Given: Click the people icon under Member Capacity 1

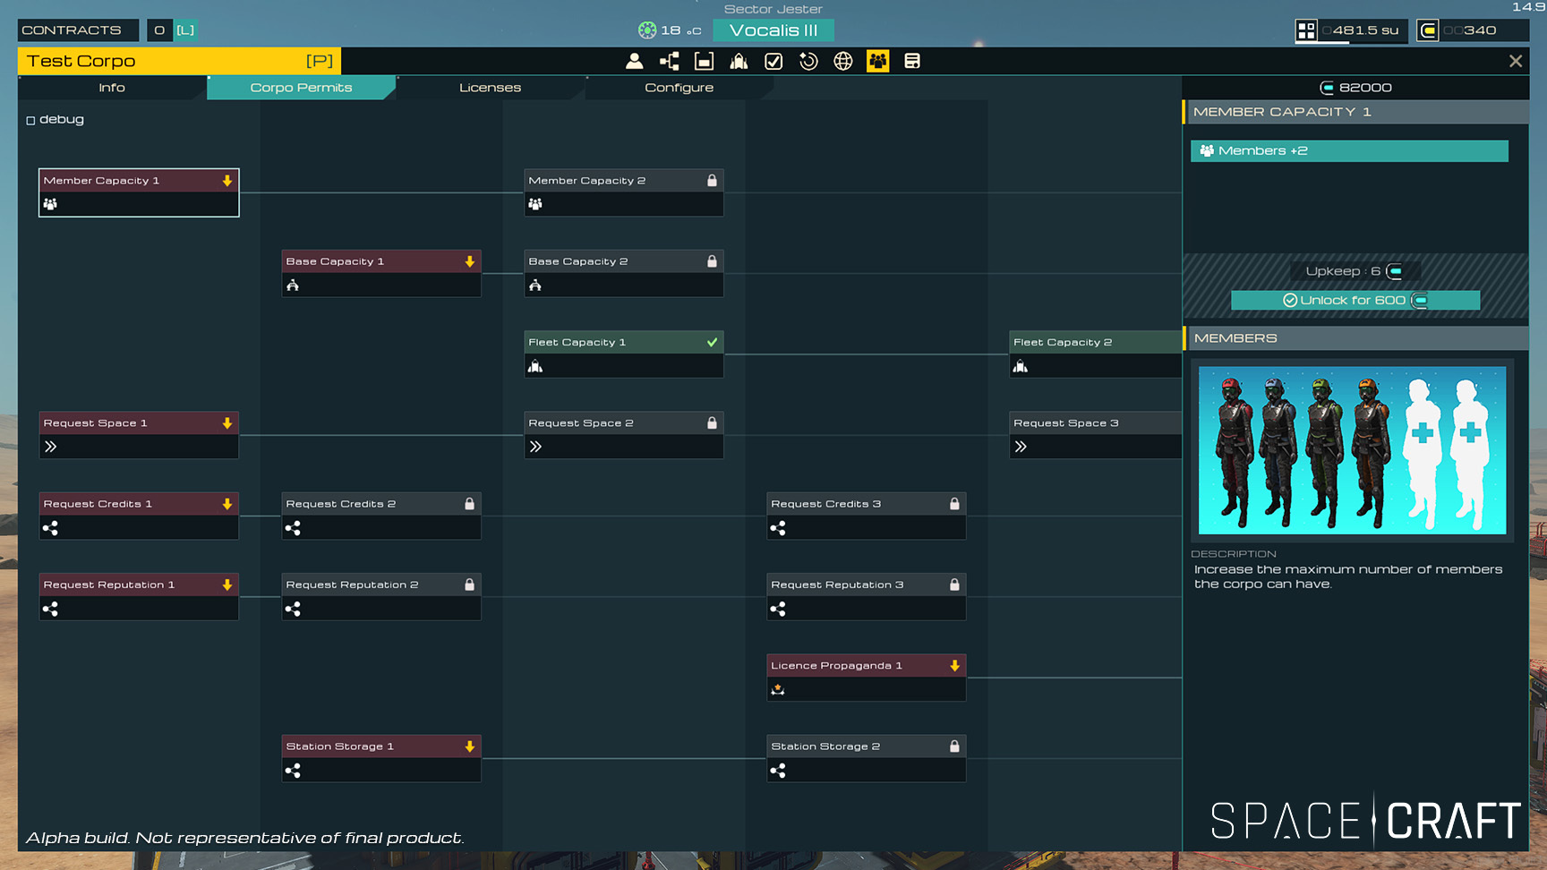Looking at the screenshot, I should tap(51, 204).
